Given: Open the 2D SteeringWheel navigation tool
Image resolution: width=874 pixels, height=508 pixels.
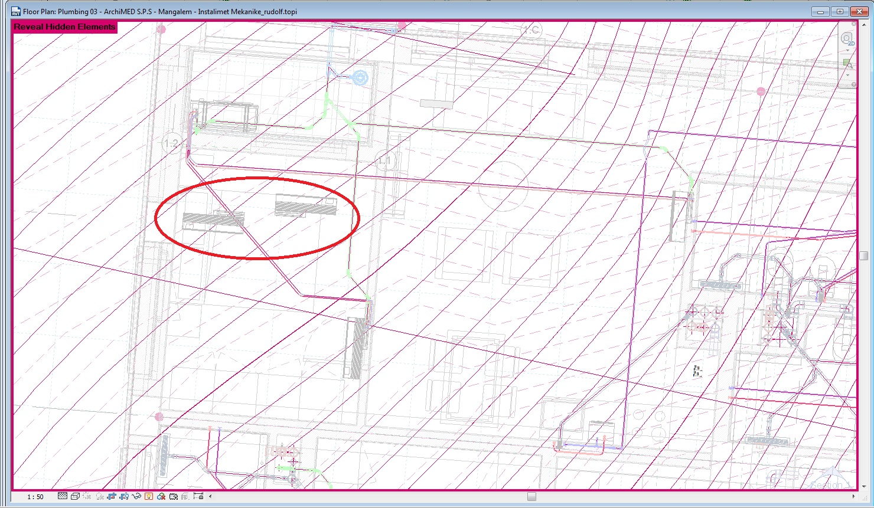Looking at the screenshot, I should (x=847, y=37).
